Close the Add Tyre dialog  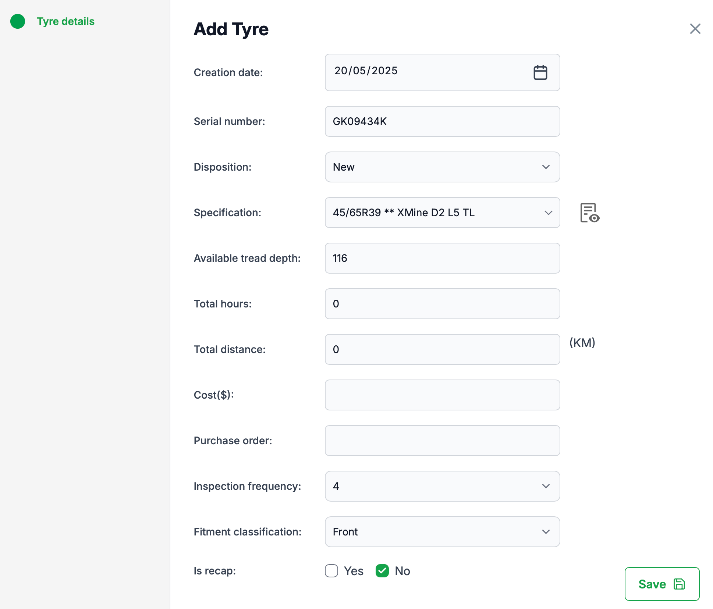click(695, 29)
